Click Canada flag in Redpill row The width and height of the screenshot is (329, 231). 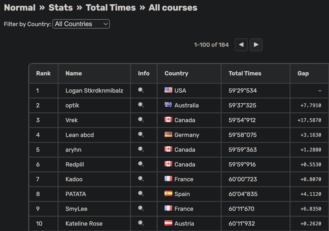[168, 164]
